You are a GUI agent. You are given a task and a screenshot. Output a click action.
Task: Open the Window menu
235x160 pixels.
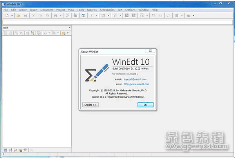[144, 10]
